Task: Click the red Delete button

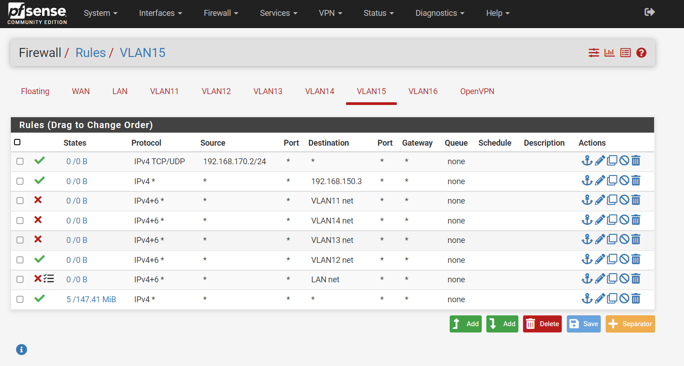Action: click(x=542, y=324)
